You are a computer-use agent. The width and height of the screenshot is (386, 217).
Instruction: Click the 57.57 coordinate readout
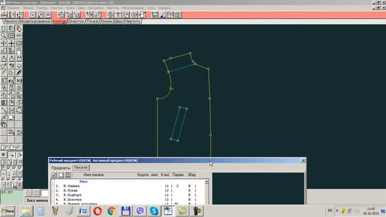click(7, 192)
